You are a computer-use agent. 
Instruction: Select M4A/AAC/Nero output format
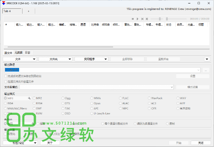pyautogui.click(x=16, y=108)
